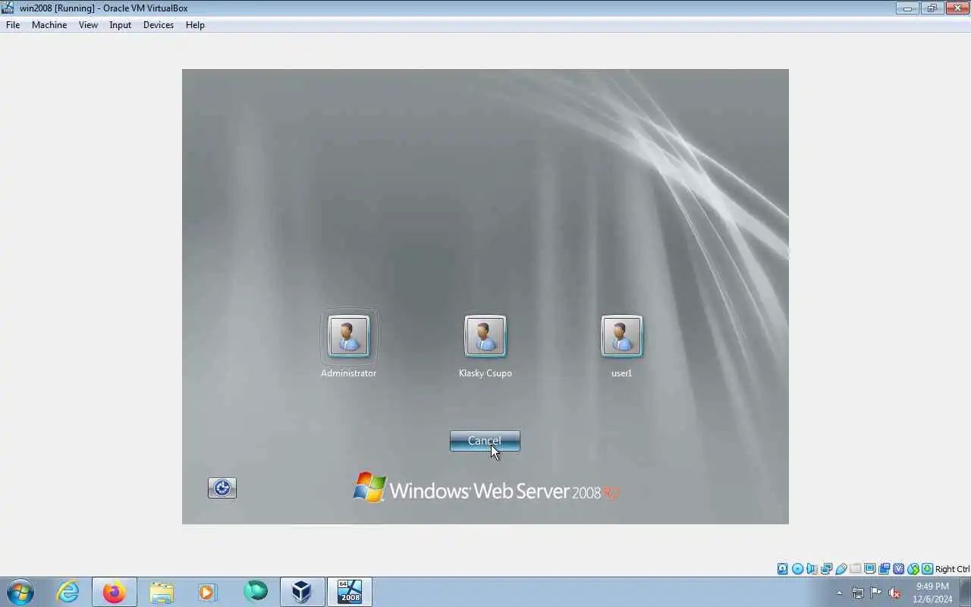Screen dimensions: 971x607
Task: Click the Administrator account name label
Action: (x=348, y=373)
